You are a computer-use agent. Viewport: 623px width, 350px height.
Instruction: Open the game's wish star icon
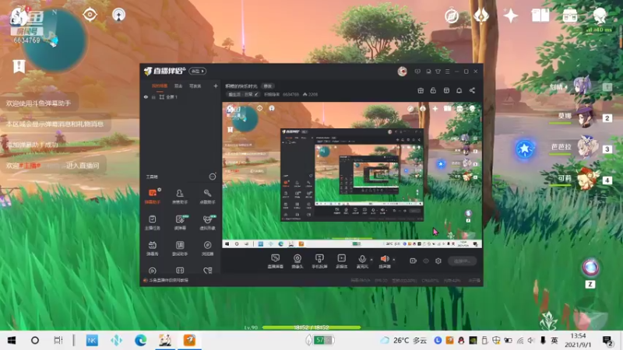(511, 16)
